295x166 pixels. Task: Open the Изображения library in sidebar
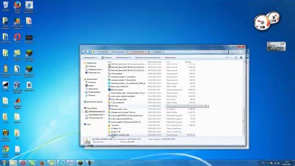(x=93, y=92)
